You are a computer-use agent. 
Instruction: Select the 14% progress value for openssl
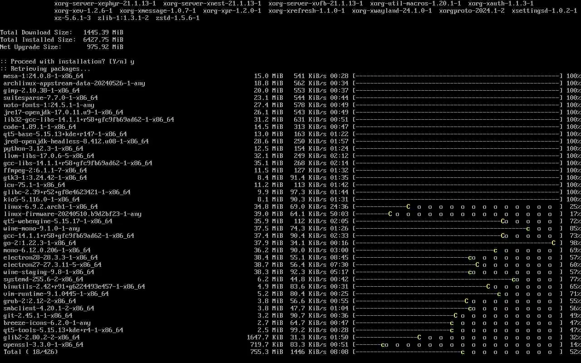[575, 345]
